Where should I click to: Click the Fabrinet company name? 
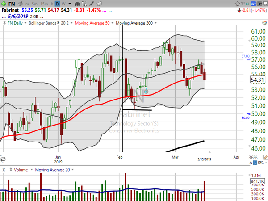click(10, 10)
